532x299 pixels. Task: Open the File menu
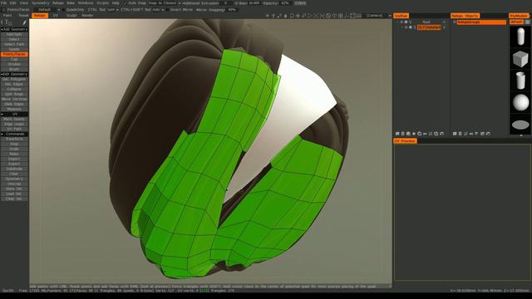[x=3, y=3]
